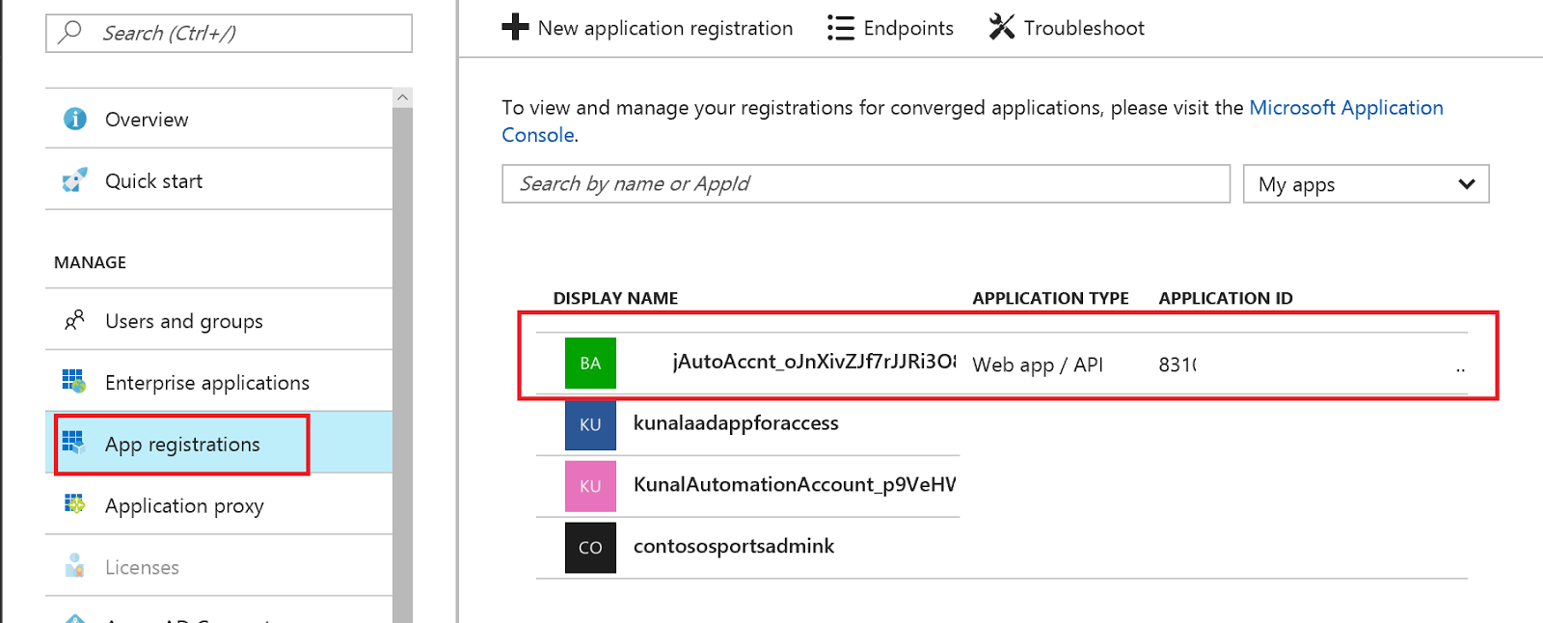1543x623 pixels.
Task: Click the Overview info icon
Action: pos(74,119)
